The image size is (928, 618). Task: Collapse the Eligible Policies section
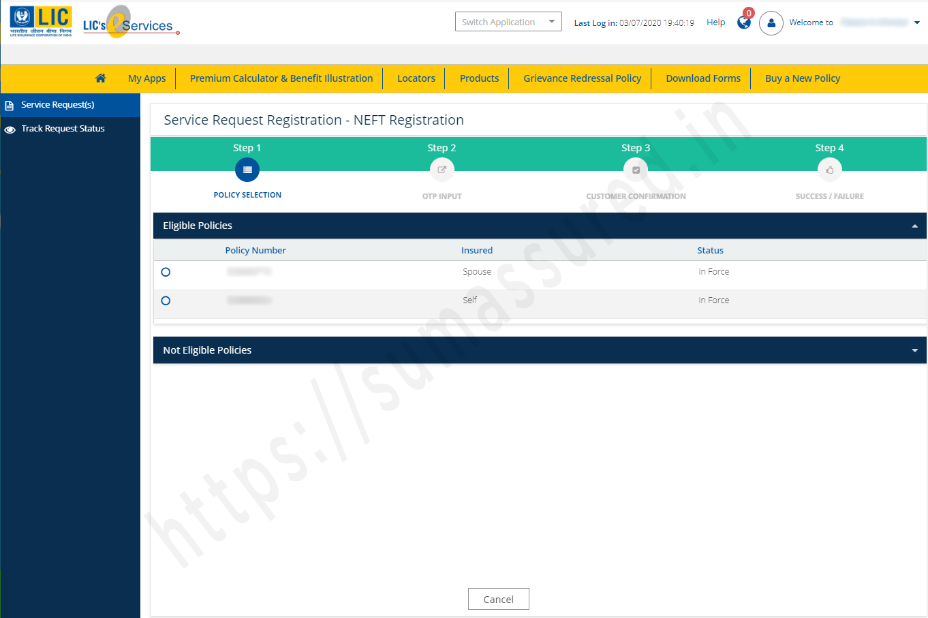click(x=915, y=225)
